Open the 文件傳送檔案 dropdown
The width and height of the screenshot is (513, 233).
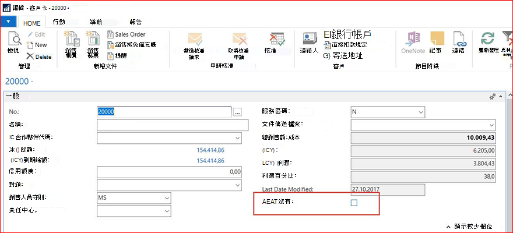tap(491, 125)
